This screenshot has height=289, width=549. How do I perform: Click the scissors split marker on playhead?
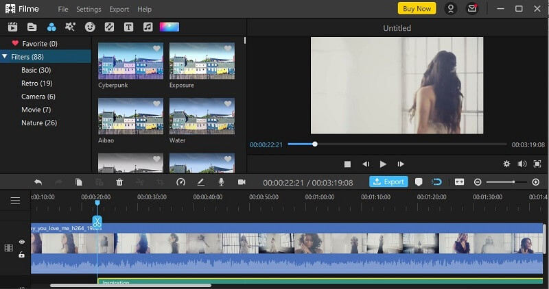tap(97, 222)
